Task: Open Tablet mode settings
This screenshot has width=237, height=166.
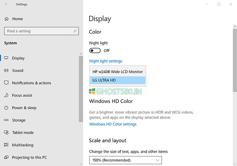Action: click(x=23, y=133)
